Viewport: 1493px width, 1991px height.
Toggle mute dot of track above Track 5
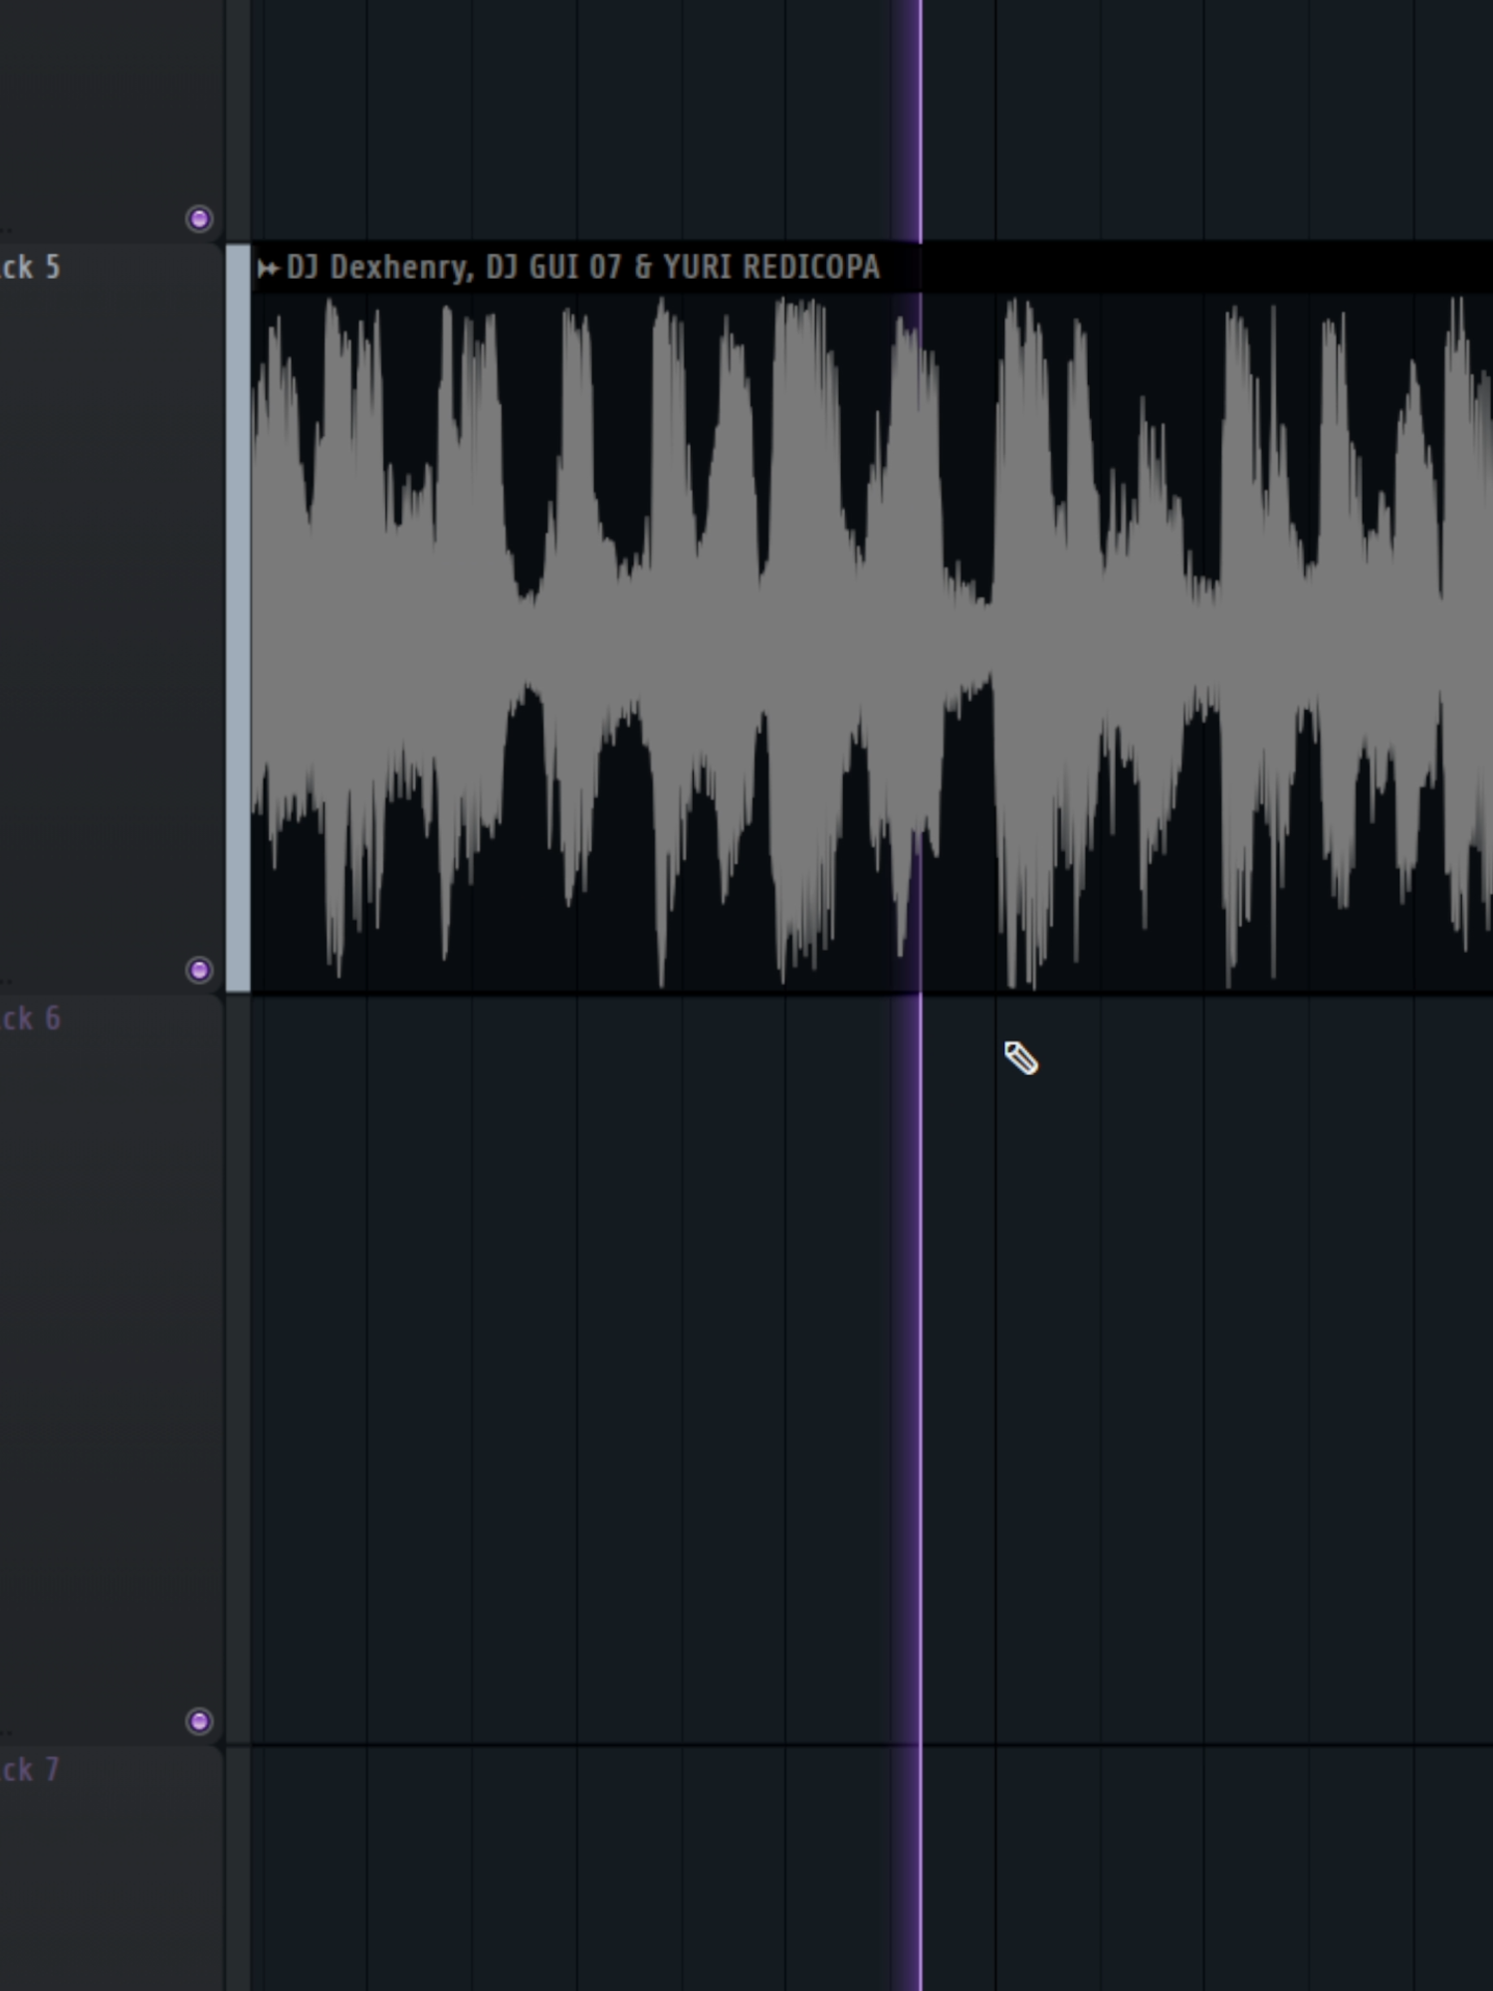[199, 218]
